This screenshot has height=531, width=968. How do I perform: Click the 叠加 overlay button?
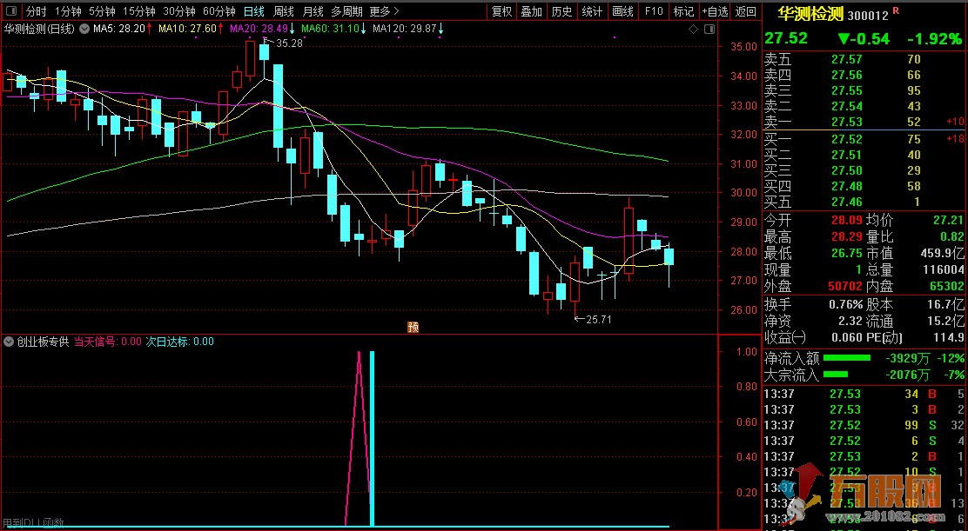click(x=532, y=11)
